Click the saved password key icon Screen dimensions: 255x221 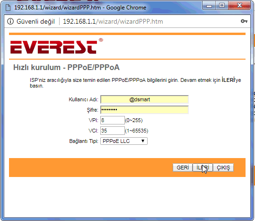click(244, 21)
